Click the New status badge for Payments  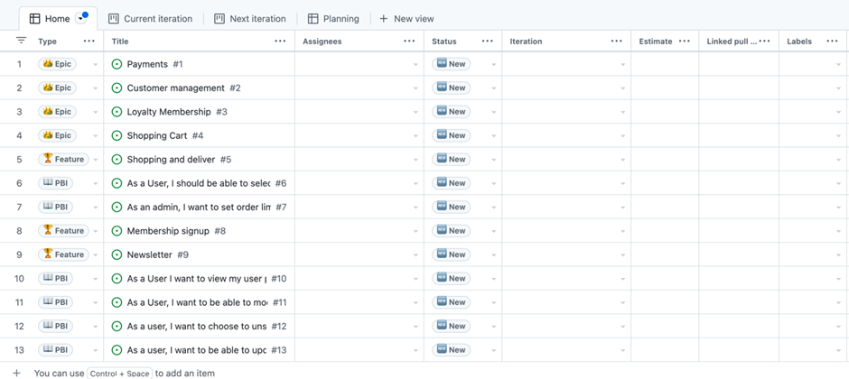coord(451,64)
